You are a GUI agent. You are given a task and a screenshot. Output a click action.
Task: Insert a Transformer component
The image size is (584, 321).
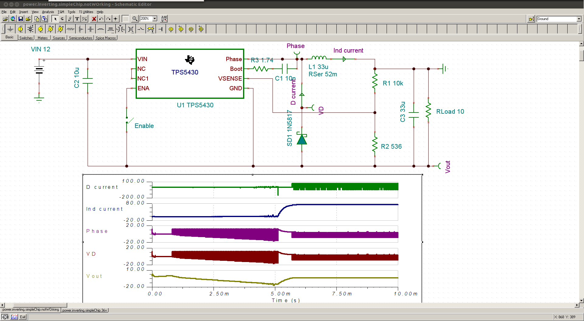tap(131, 29)
